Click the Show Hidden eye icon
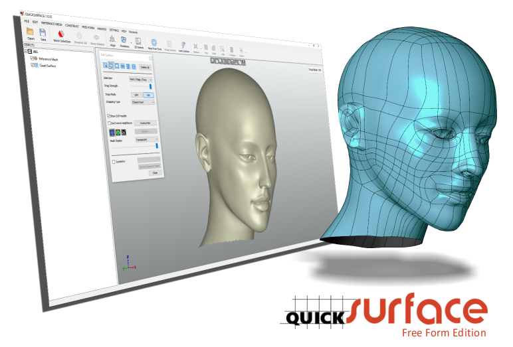 [x=96, y=38]
